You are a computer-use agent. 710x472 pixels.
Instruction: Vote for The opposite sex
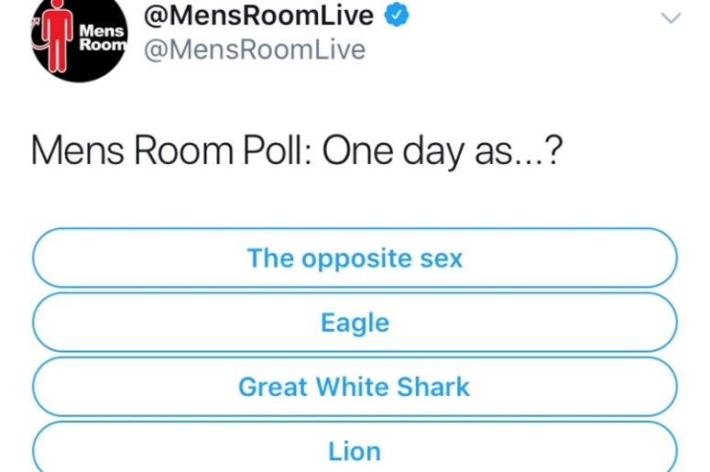tap(355, 258)
